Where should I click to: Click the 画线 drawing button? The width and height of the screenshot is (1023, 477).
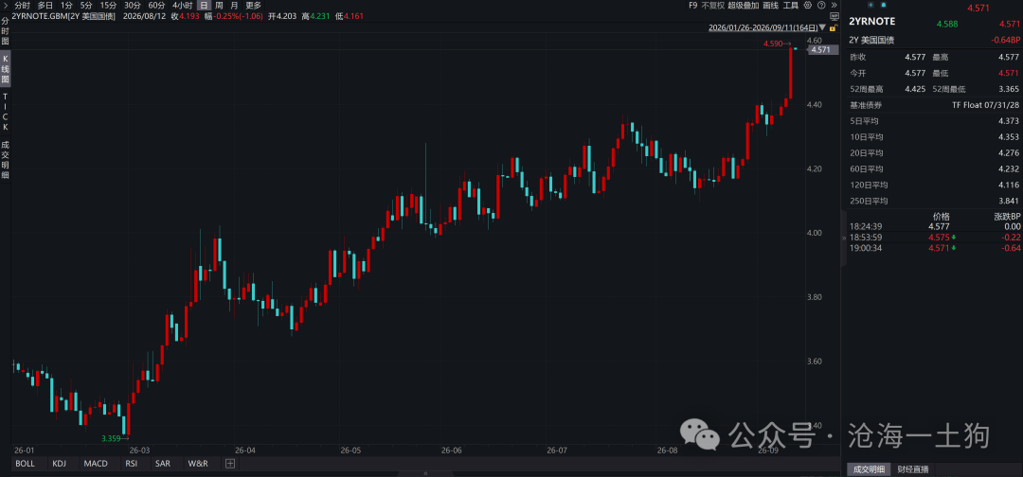pyautogui.click(x=770, y=6)
